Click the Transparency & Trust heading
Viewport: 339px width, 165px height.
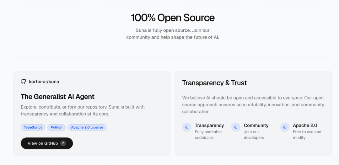[214, 83]
